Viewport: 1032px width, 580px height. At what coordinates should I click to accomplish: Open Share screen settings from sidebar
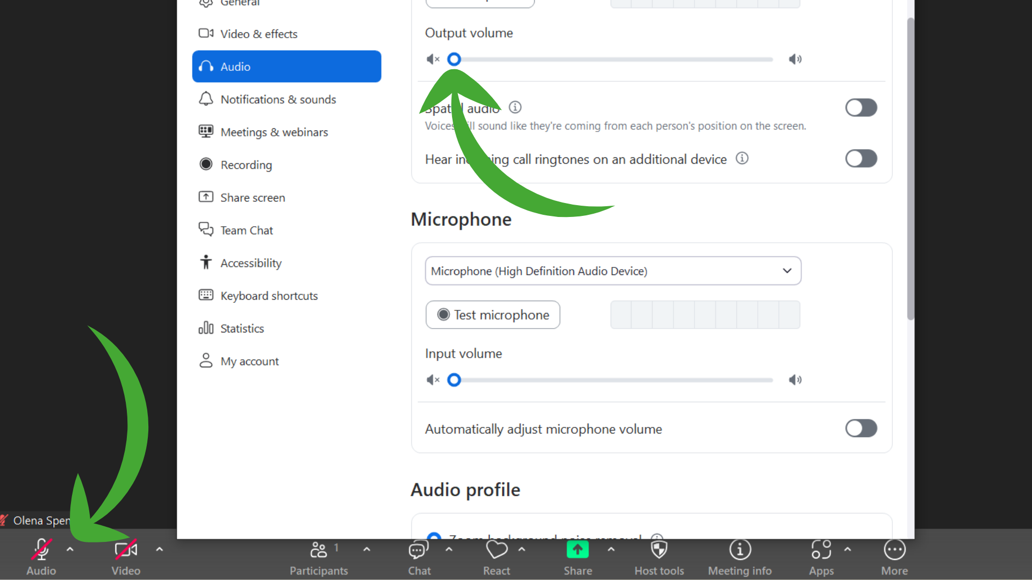point(253,197)
